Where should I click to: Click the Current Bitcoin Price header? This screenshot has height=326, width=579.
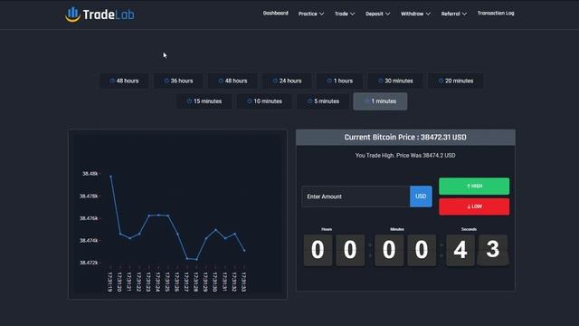point(405,137)
